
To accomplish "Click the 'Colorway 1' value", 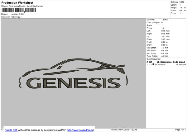I will click(17, 17).
